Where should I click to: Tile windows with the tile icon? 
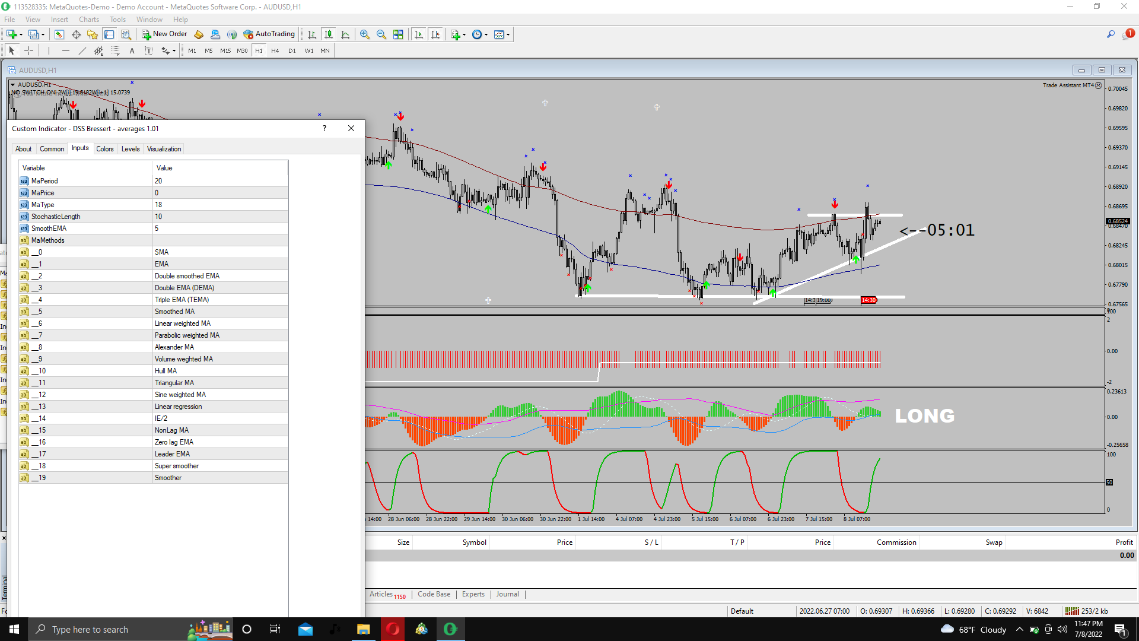tap(398, 34)
